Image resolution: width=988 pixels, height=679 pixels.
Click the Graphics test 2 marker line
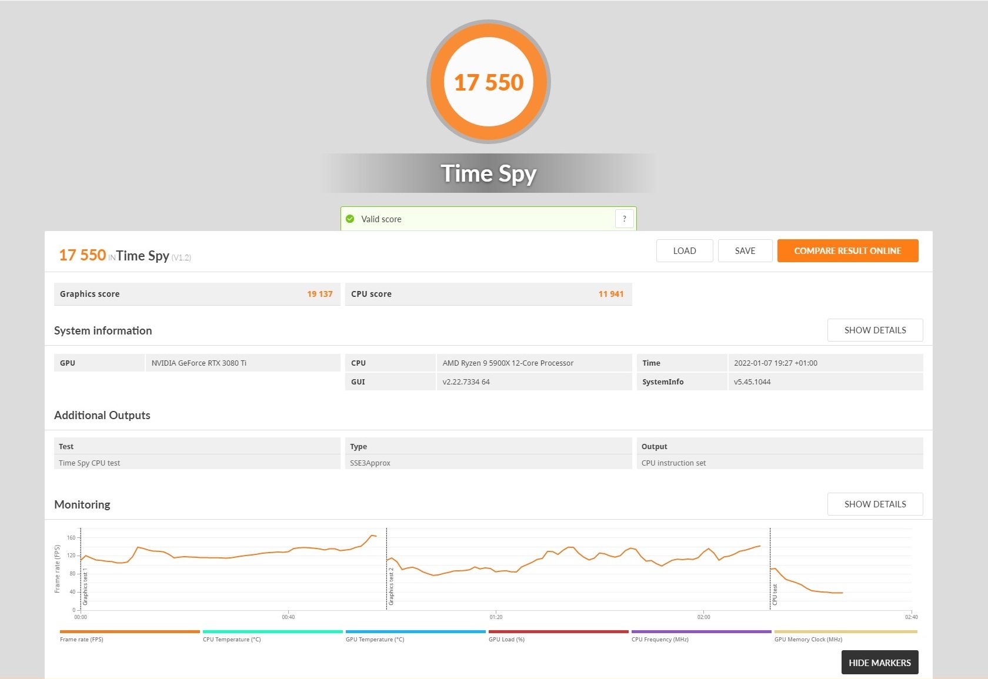click(386, 568)
